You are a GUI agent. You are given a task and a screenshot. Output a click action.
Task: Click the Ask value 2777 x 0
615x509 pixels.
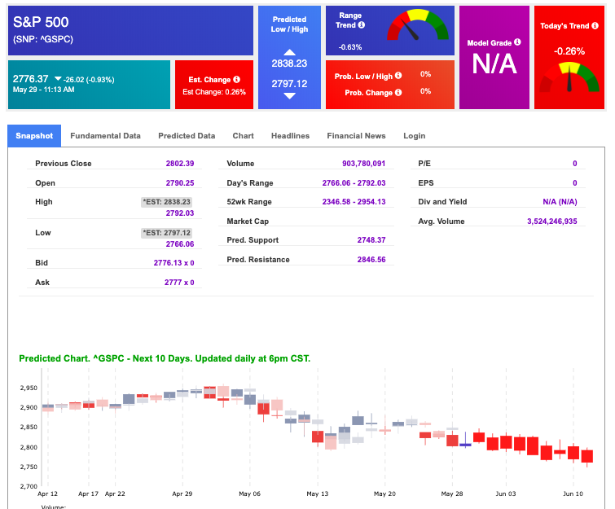tap(179, 283)
